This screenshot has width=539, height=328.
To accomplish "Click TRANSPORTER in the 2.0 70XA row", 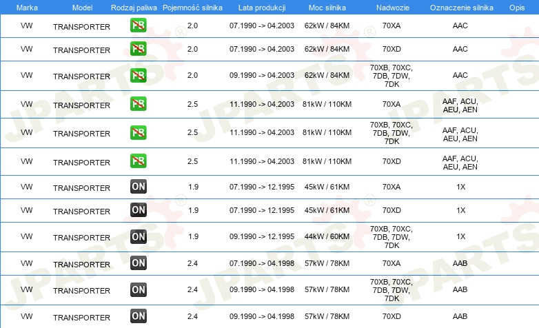I will pyautogui.click(x=81, y=27).
